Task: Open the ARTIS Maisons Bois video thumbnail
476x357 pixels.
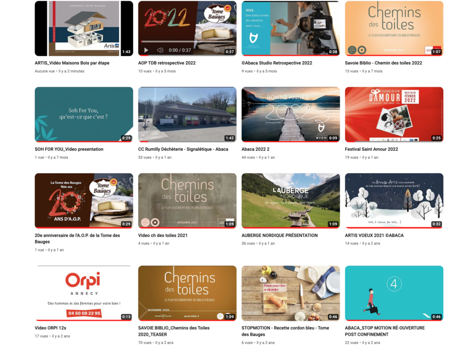Action: [x=84, y=29]
